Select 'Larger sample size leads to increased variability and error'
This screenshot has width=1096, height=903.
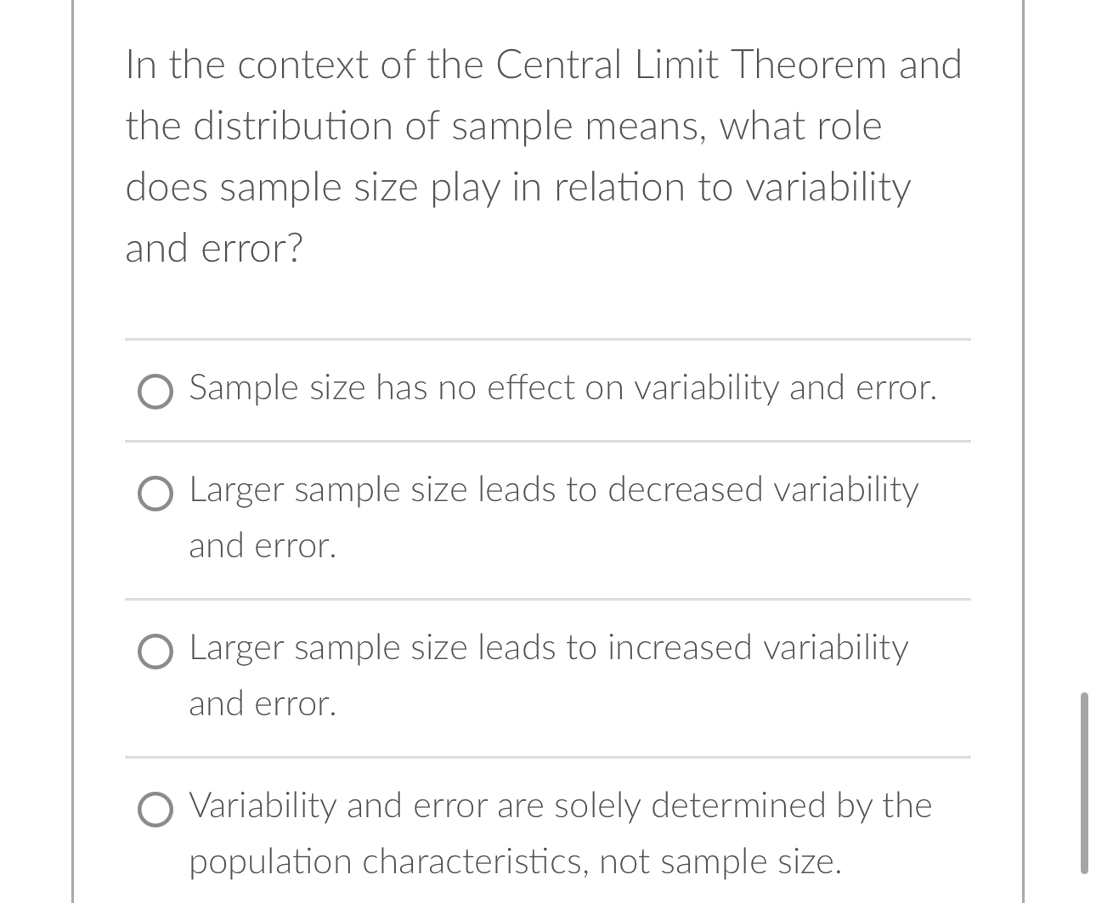155,652
